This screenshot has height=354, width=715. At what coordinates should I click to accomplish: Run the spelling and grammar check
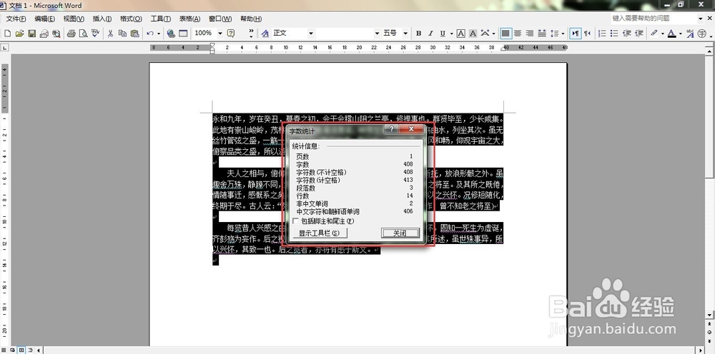[x=95, y=34]
